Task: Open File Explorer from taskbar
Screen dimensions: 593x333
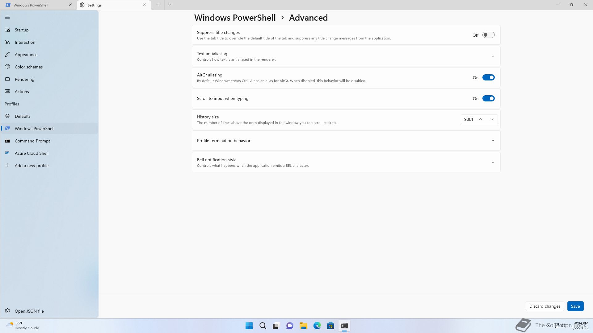Action: click(303, 326)
